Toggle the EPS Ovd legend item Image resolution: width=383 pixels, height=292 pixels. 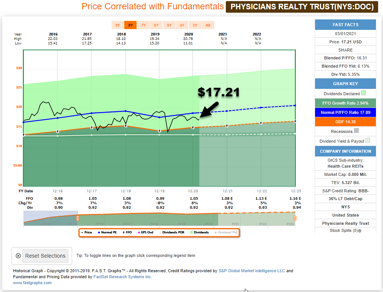146,232
